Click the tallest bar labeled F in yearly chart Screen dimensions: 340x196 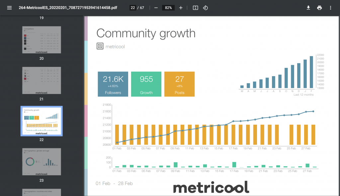(311, 72)
